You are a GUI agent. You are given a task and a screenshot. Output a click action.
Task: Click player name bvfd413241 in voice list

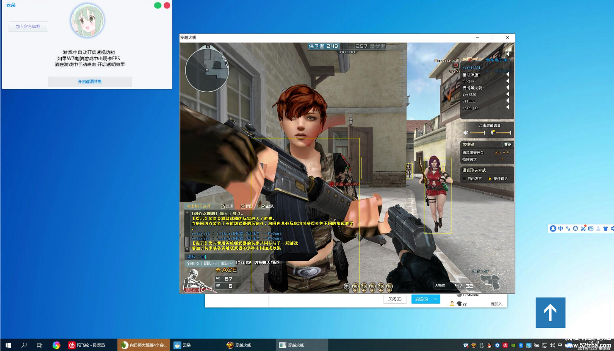coord(472,68)
